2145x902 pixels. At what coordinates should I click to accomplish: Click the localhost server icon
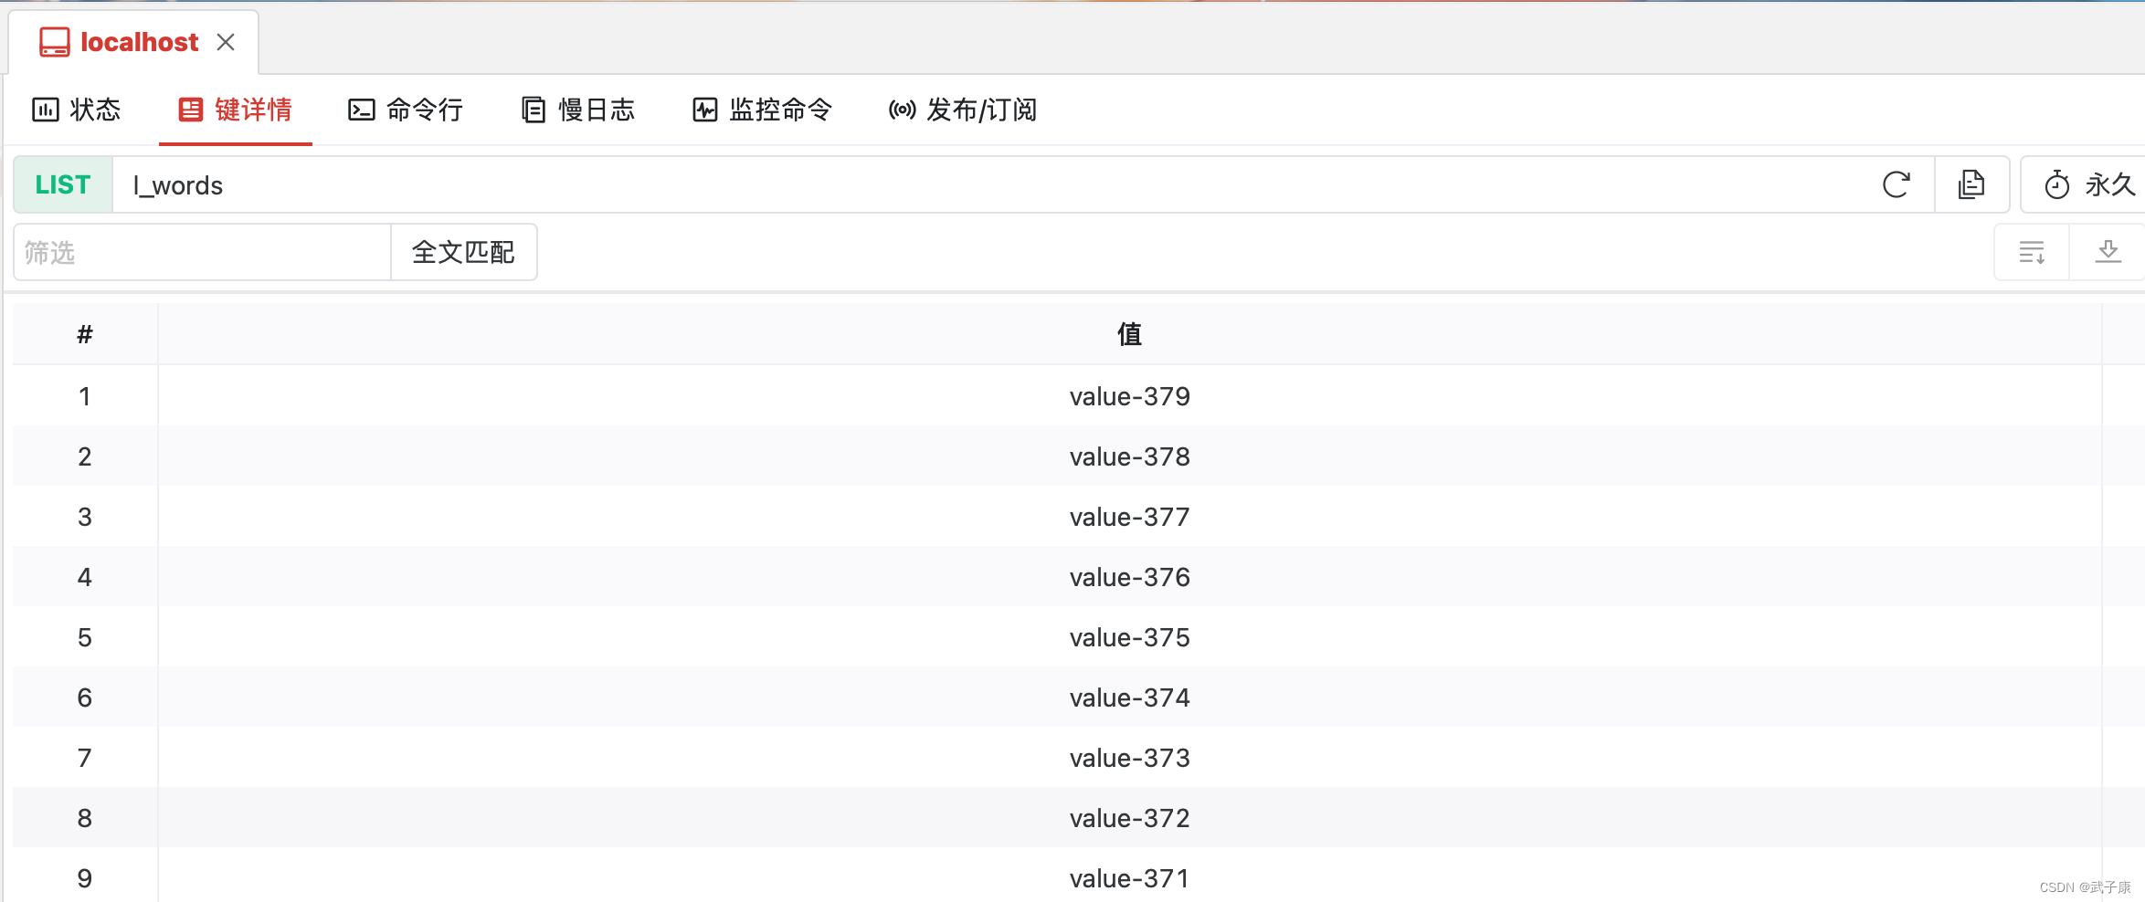pyautogui.click(x=55, y=42)
